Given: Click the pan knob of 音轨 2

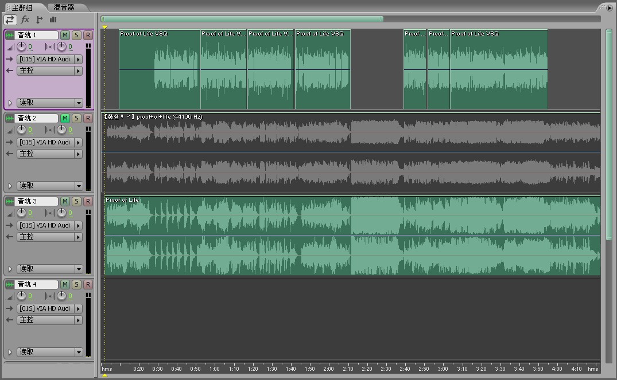Looking at the screenshot, I should [x=62, y=130].
